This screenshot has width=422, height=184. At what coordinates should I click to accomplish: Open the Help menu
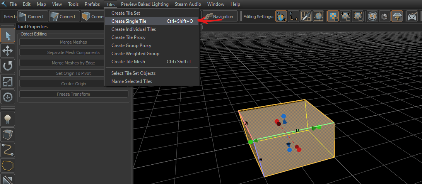[x=235, y=4]
